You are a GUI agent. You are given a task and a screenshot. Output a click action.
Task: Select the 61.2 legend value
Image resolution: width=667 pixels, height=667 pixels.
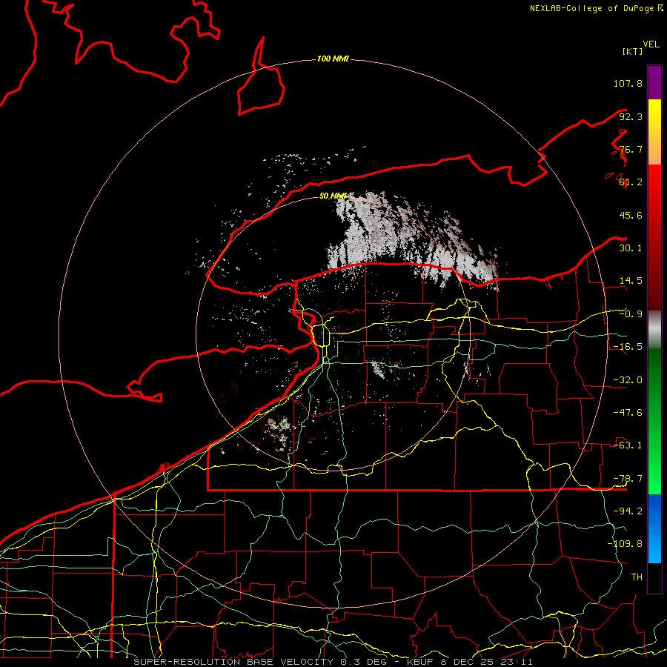point(631,182)
